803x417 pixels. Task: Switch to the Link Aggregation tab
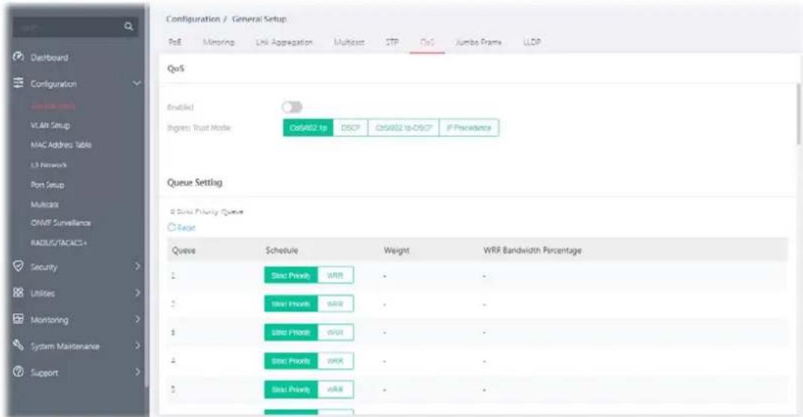[x=284, y=42]
